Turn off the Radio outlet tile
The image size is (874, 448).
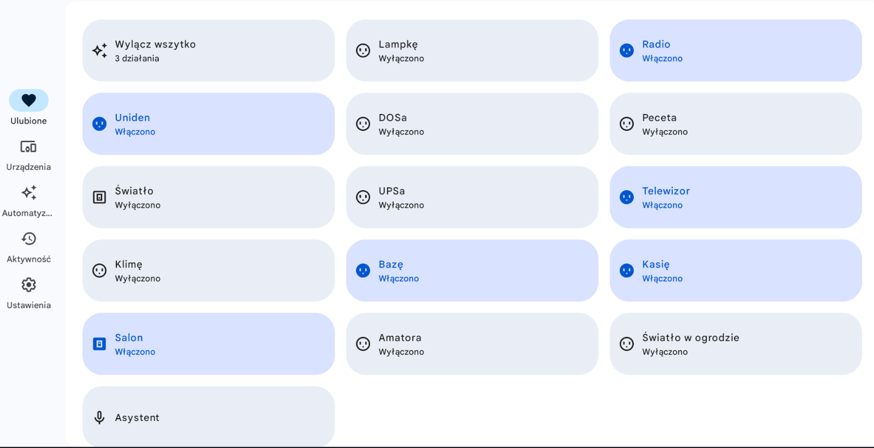coord(736,51)
